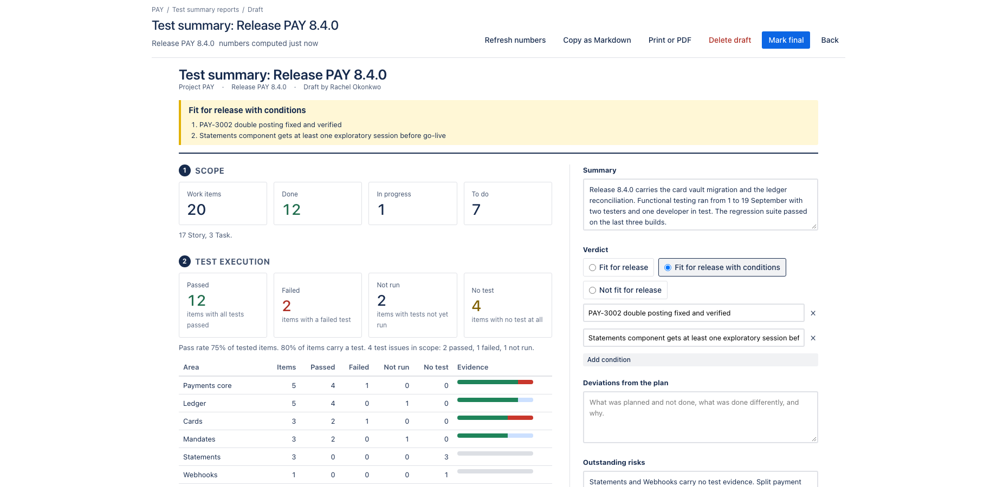
Task: Click the Payments core evidence bar
Action: (x=495, y=382)
